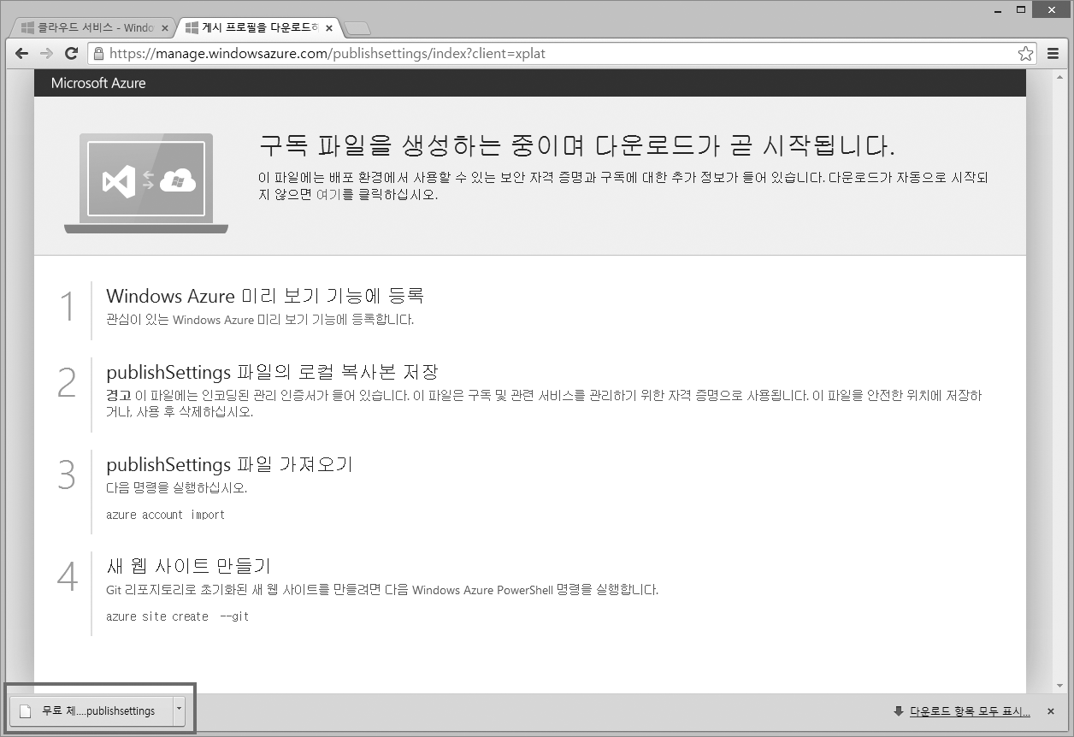Screen dimensions: 1074x737
Task: Click the Microsoft Azure header logo
Action: (x=98, y=83)
